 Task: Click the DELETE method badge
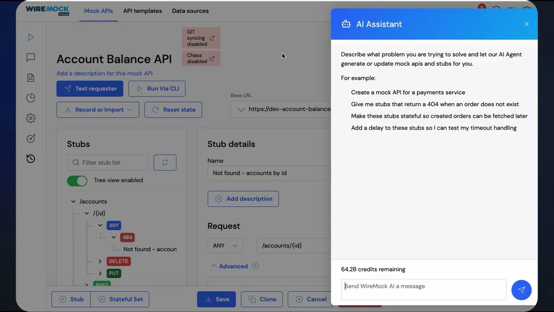point(119,261)
